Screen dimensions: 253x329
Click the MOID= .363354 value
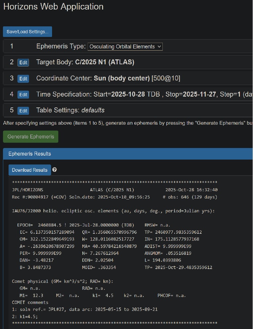pos(99,267)
